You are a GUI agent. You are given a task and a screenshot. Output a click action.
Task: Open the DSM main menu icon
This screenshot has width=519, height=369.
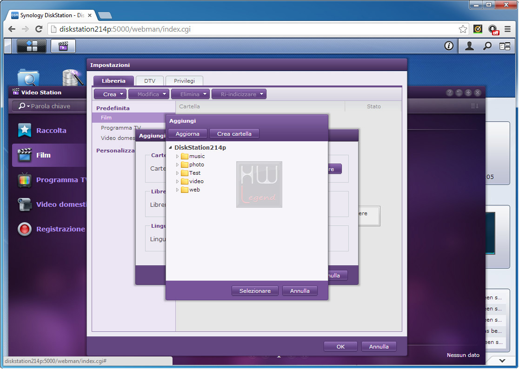pyautogui.click(x=32, y=46)
